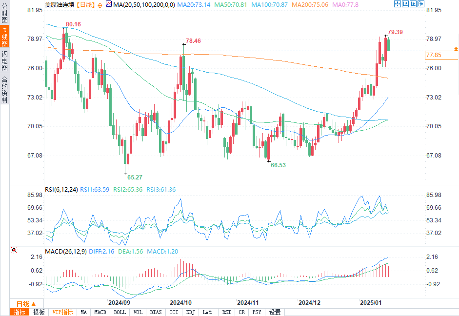The height and width of the screenshot is (316, 459).
Task: Switch to 闪电图 view in left sidebar
Action: [x=5, y=60]
